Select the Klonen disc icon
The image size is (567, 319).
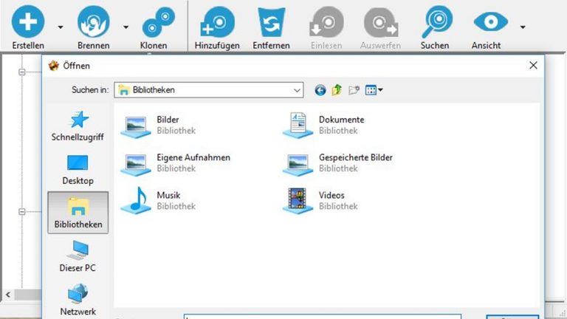[158, 22]
